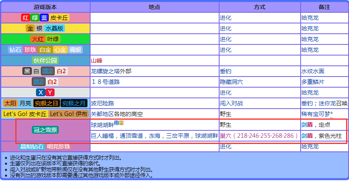Open the X version link
The width and height of the screenshot is (349, 181).
[x=41, y=93]
